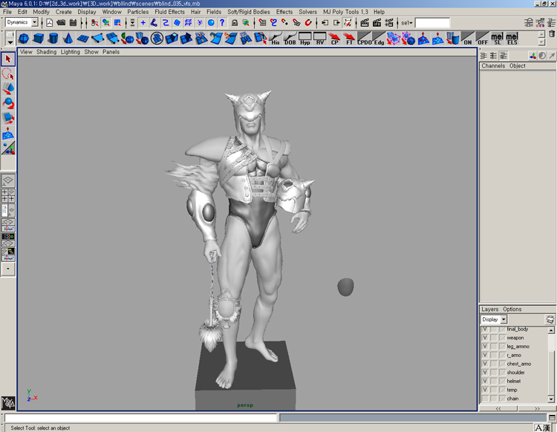Click the layer list scroll down arrow
This screenshot has width=557, height=432.
(x=551, y=399)
